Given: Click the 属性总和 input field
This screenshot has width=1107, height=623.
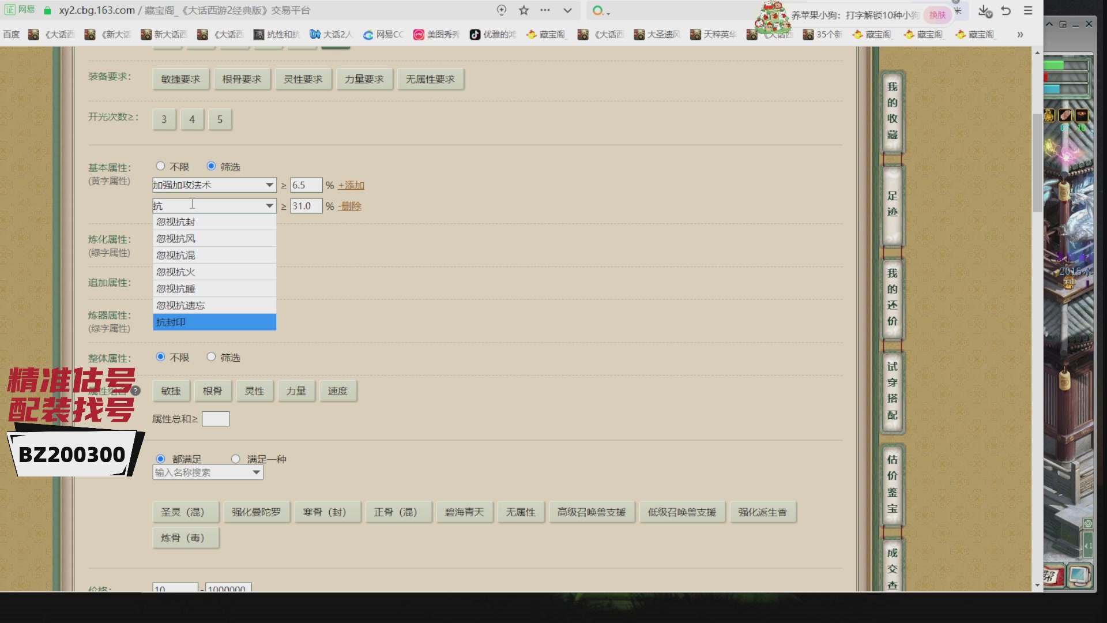Looking at the screenshot, I should coord(216,419).
